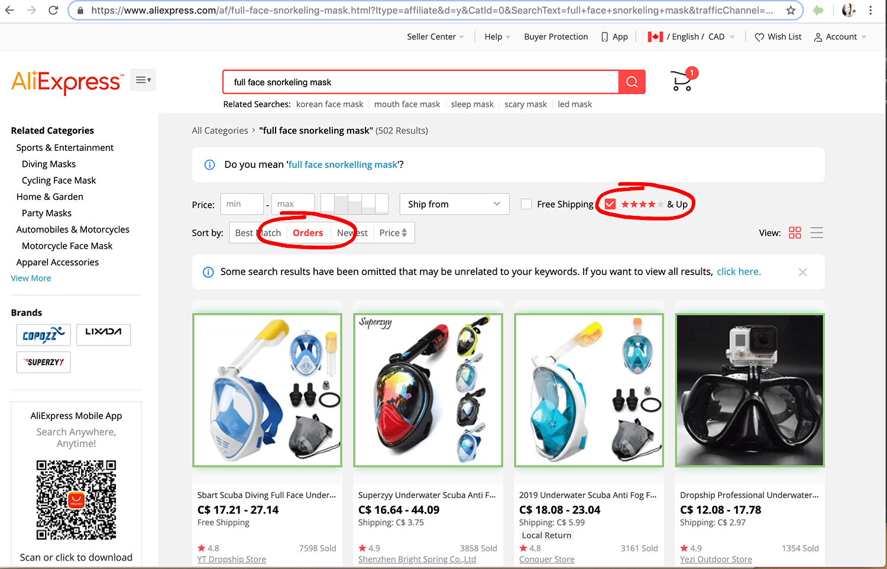
Task: Expand the Ship from dropdown
Action: (x=454, y=204)
